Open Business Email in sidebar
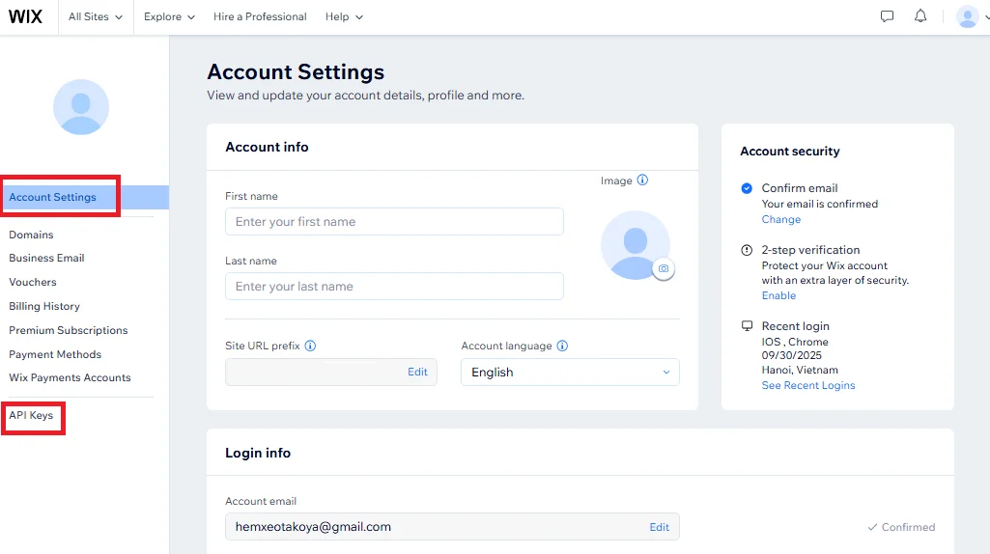The image size is (990, 554). click(46, 258)
